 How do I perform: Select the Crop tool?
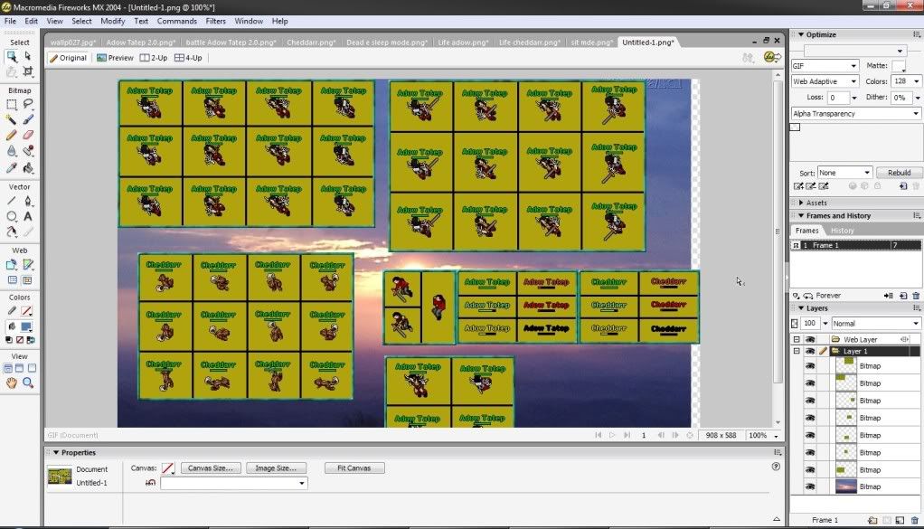(28, 71)
